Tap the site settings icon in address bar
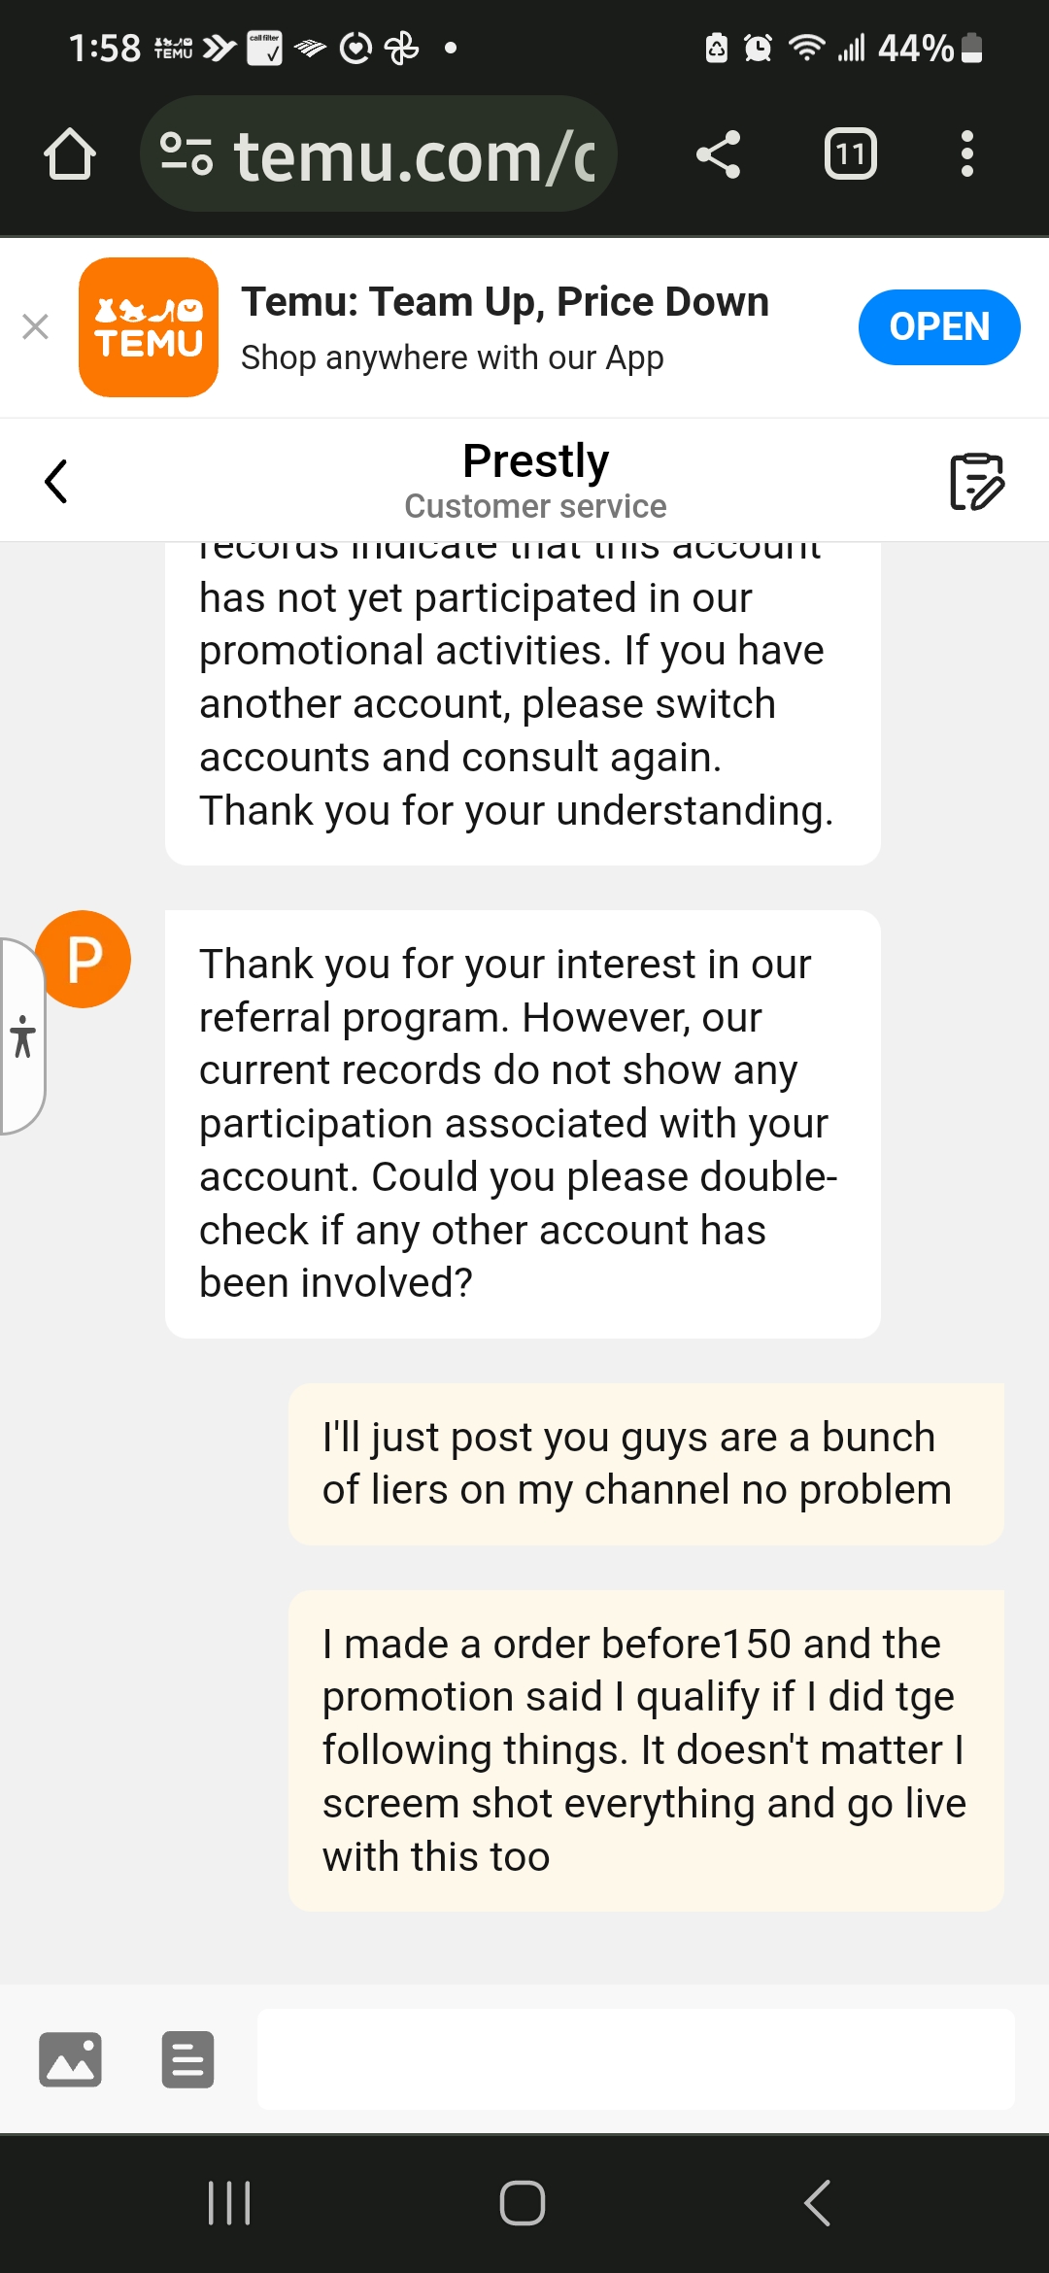Image resolution: width=1049 pixels, height=2273 pixels. tap(186, 154)
